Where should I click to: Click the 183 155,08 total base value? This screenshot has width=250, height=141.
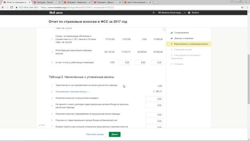[x=109, y=52]
